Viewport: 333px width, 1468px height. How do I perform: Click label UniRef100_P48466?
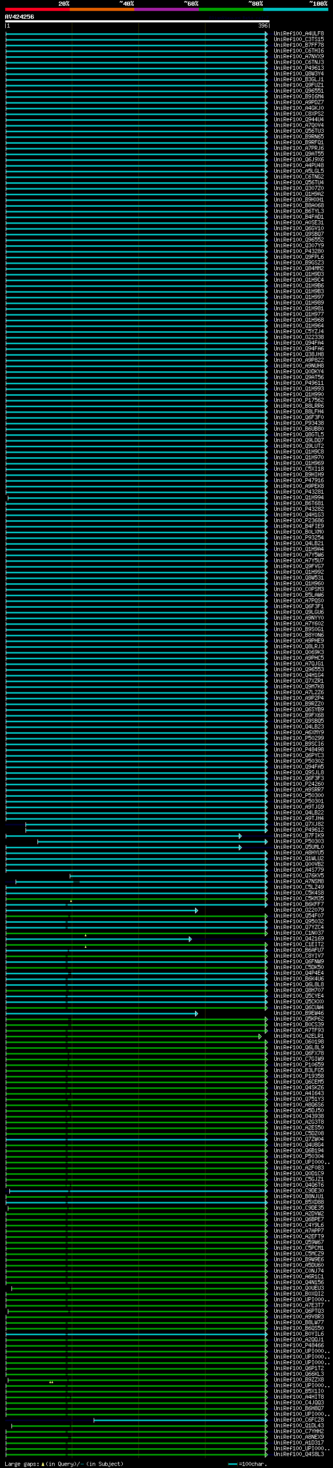tap(299, 1346)
